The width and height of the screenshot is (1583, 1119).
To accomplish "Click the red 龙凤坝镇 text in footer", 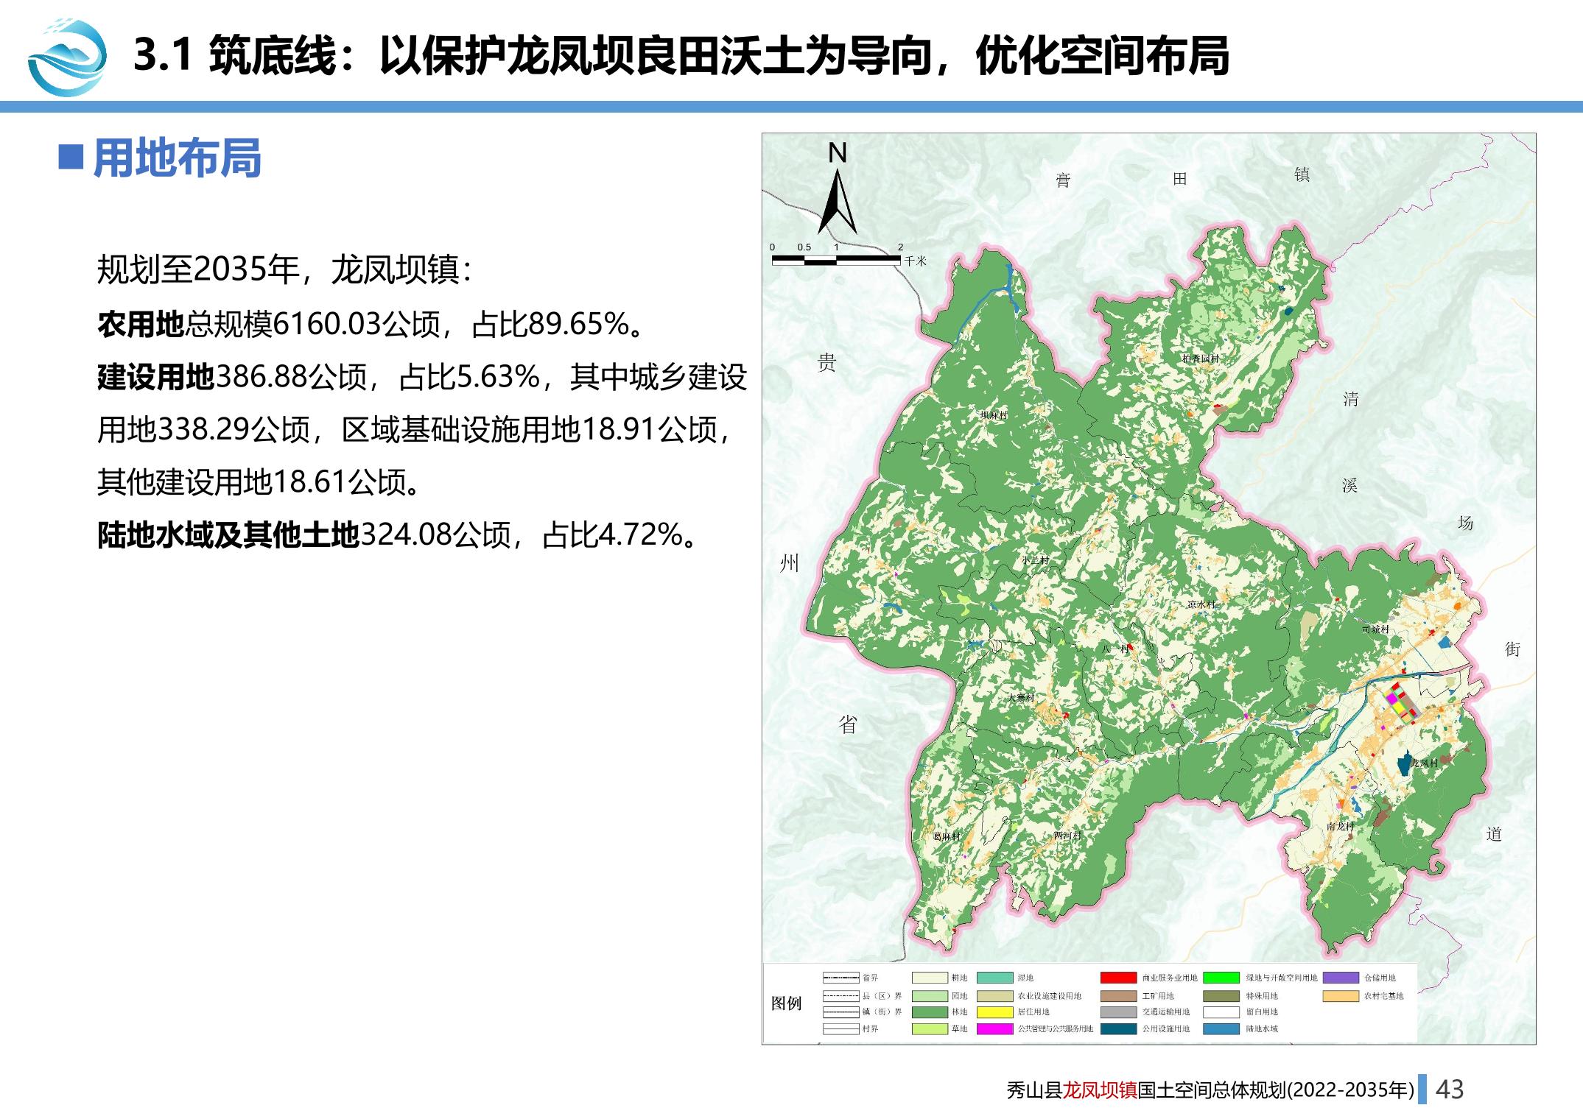I will tap(1100, 1090).
